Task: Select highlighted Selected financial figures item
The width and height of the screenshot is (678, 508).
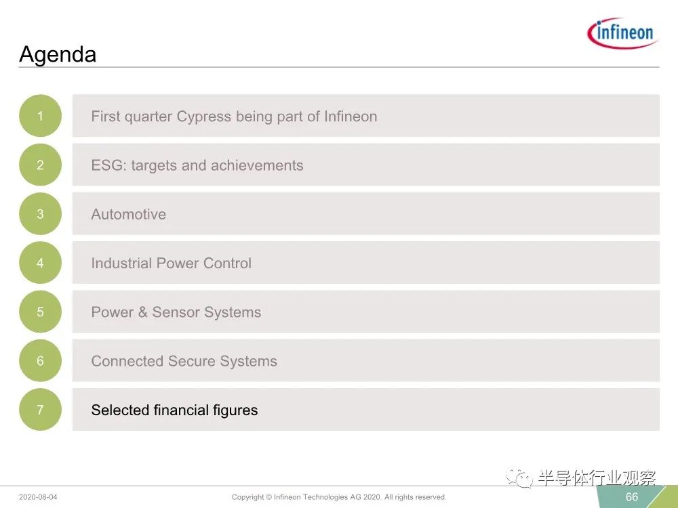Action: pyautogui.click(x=366, y=410)
